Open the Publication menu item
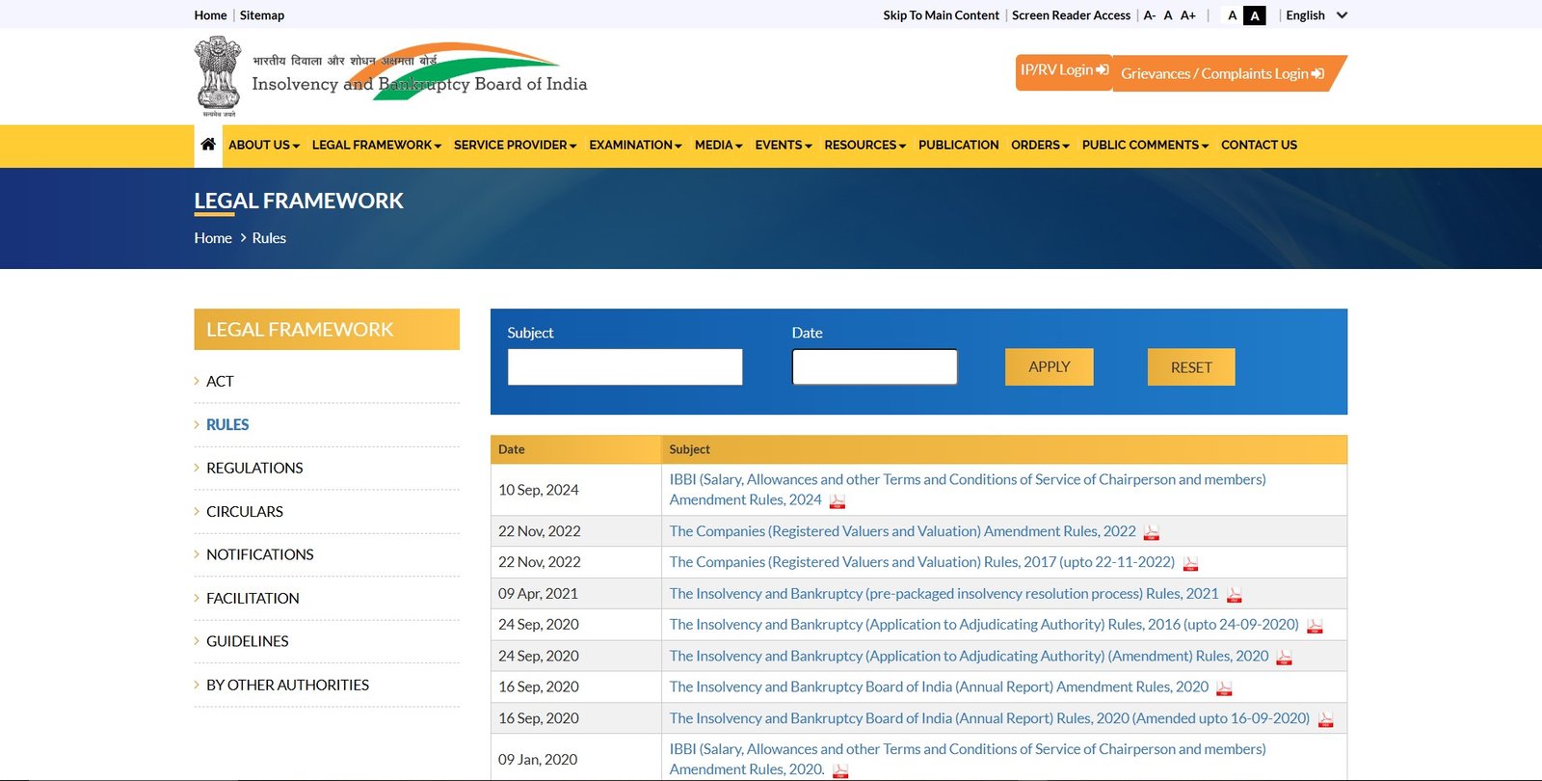 [x=958, y=146]
